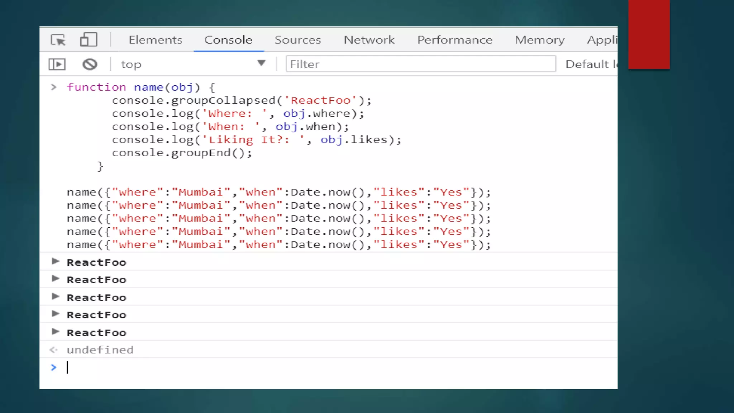This screenshot has height=413, width=734.
Task: Switch to the Elements tab
Action: tap(155, 40)
